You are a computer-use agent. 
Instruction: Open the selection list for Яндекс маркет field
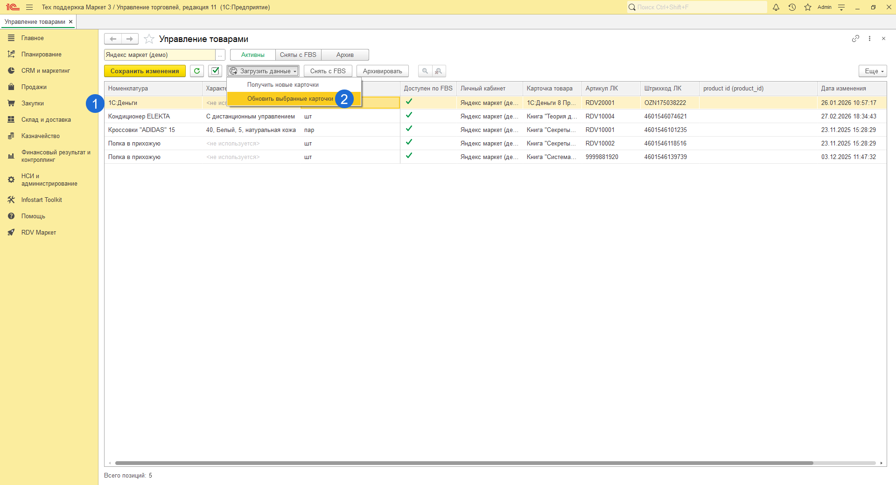click(220, 55)
